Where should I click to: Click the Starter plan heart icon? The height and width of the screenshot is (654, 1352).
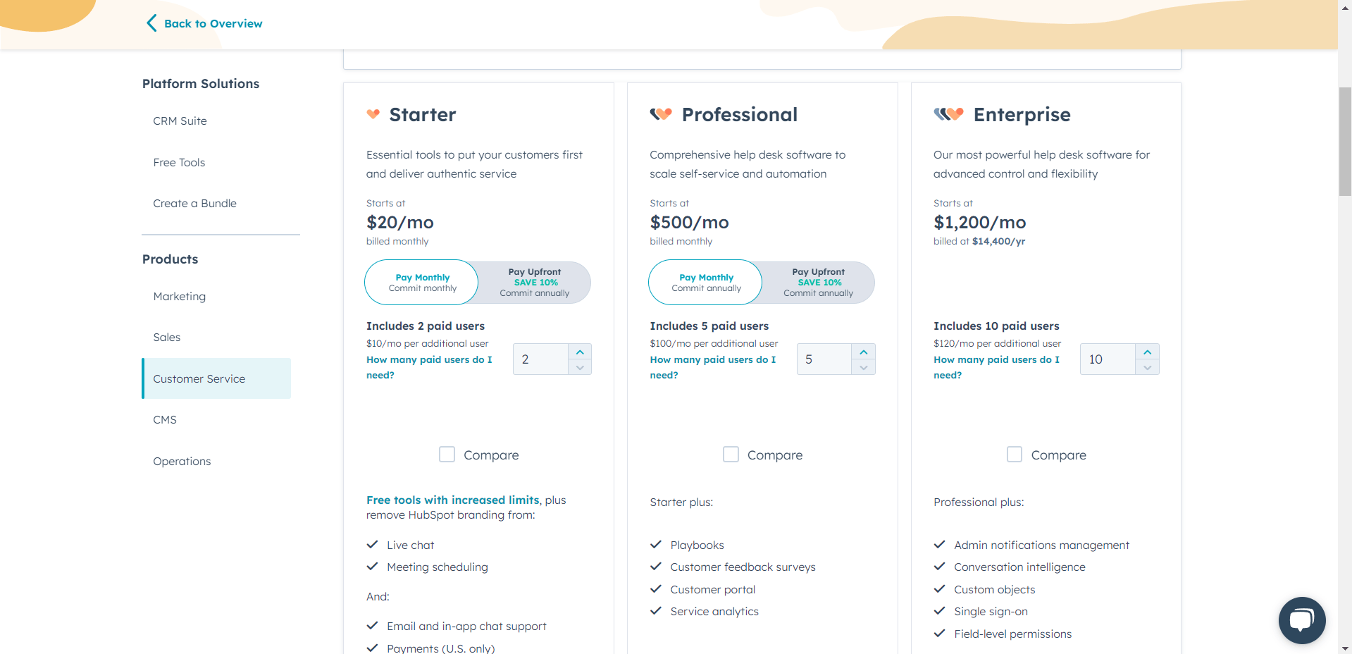(373, 113)
